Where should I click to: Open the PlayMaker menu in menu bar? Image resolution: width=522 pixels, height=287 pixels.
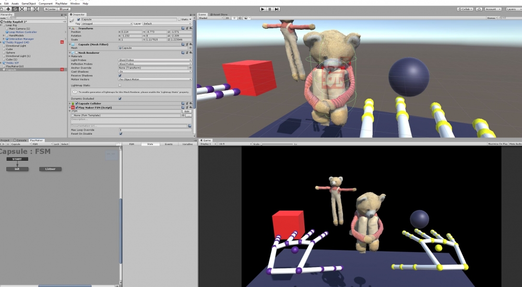(61, 3)
